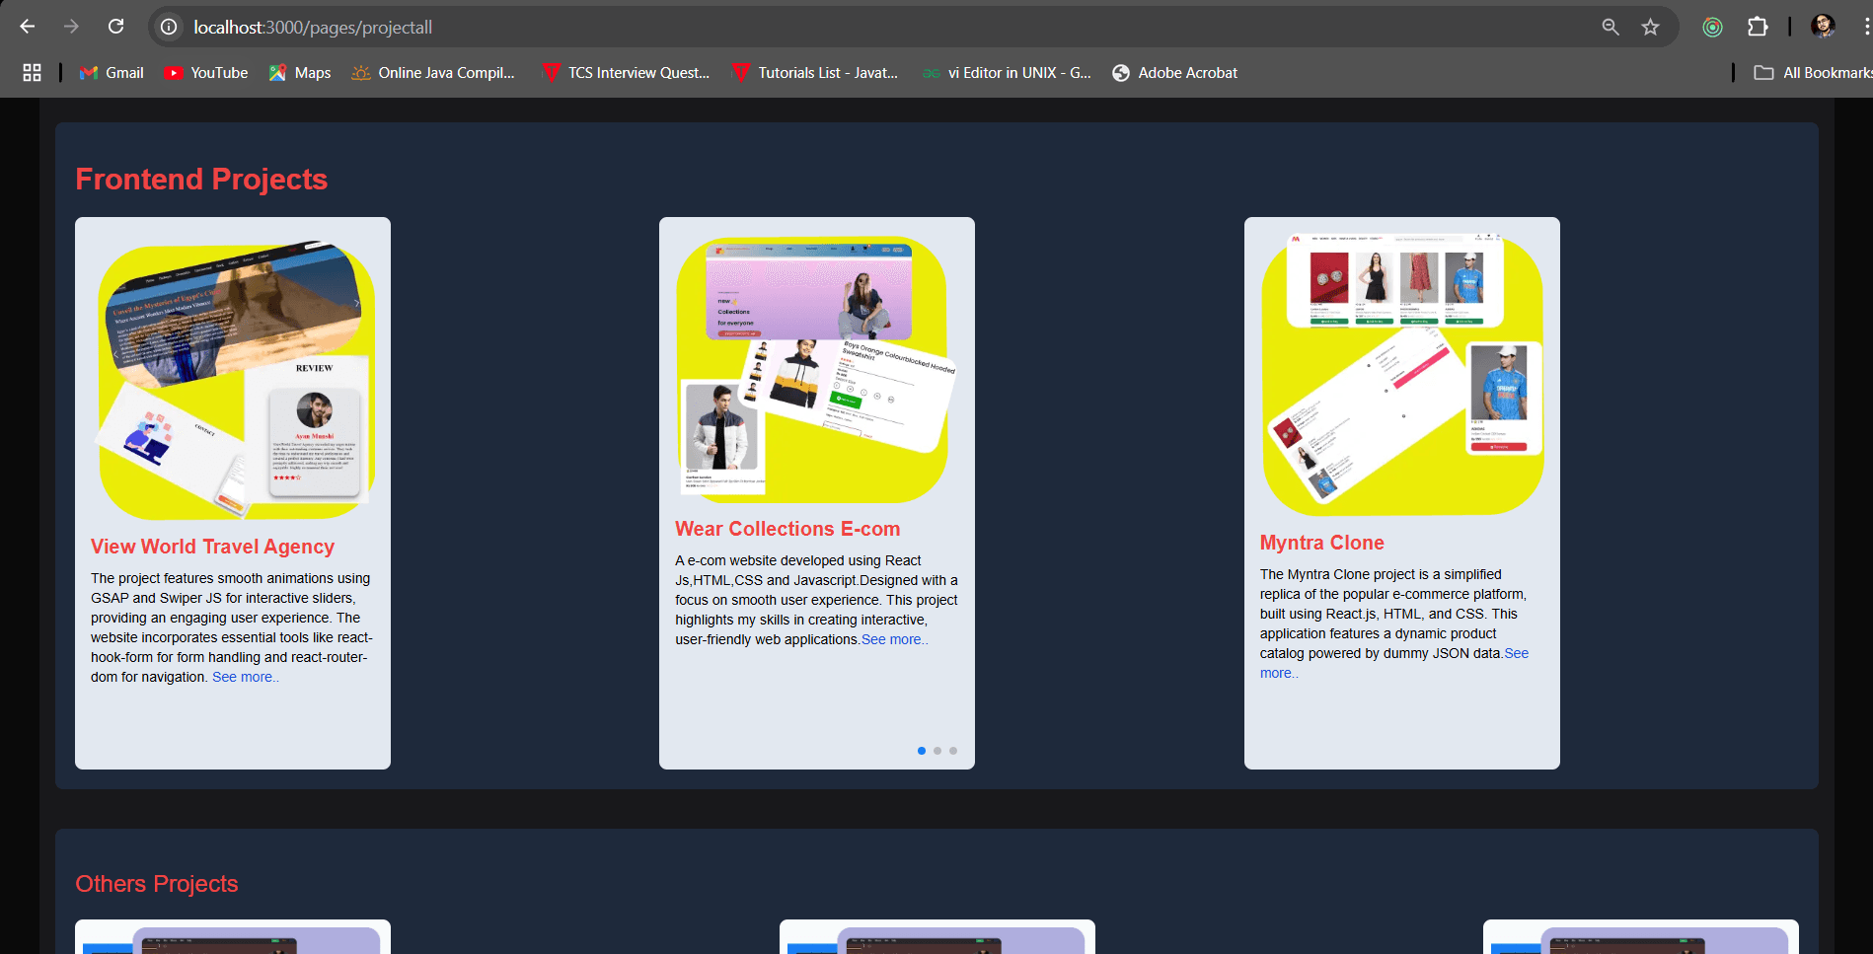Select the third carousel pagination dot
The height and width of the screenshot is (954, 1873).
coord(953,751)
